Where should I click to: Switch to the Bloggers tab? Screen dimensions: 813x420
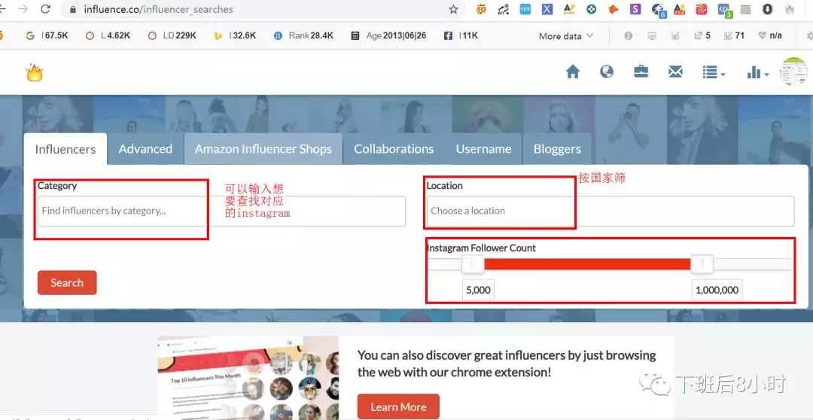click(557, 149)
